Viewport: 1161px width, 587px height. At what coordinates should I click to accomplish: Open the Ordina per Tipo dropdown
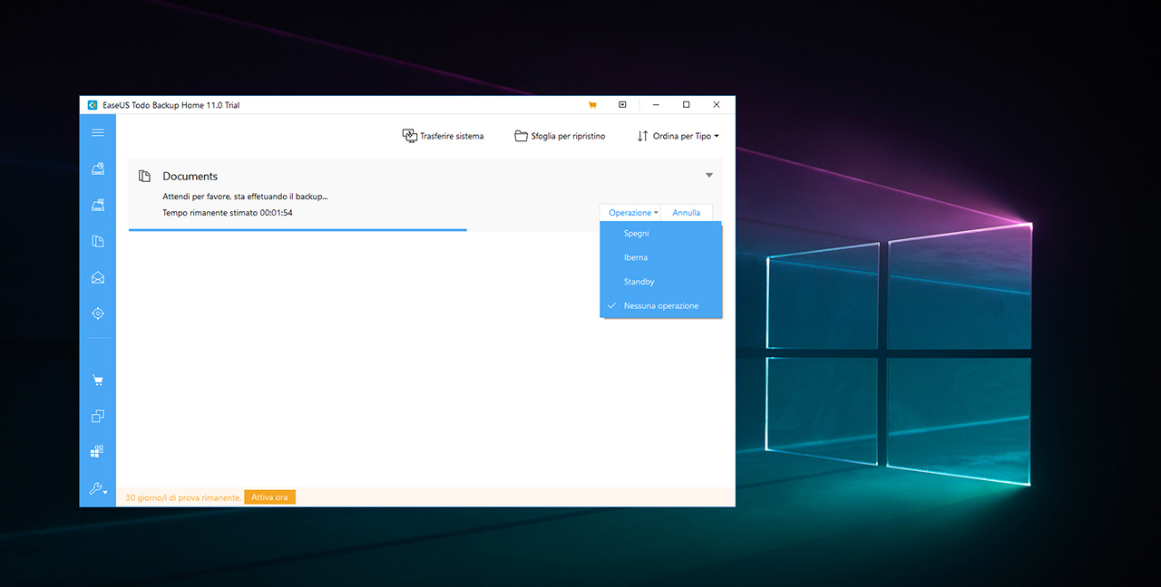point(678,136)
